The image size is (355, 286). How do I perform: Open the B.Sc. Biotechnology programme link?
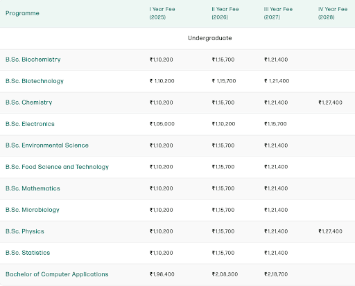35,81
